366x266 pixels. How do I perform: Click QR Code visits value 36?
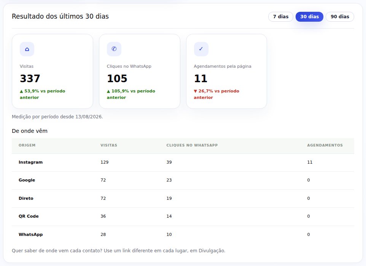coord(103,216)
